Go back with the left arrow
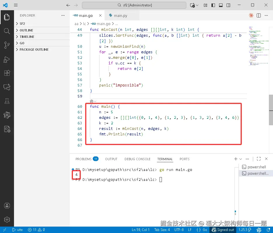This screenshot has width=273, height=233. (68, 5)
